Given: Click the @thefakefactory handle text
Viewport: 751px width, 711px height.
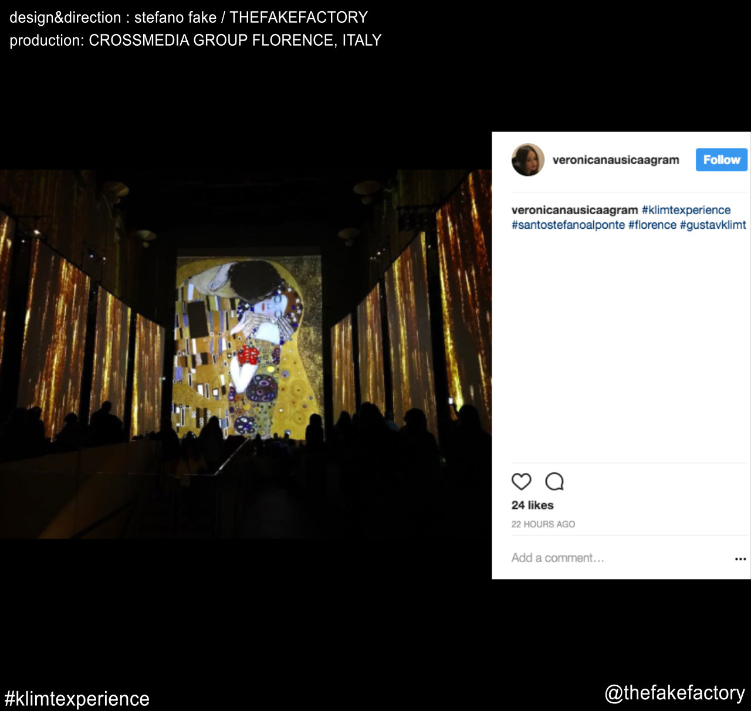Looking at the screenshot, I should click(675, 693).
